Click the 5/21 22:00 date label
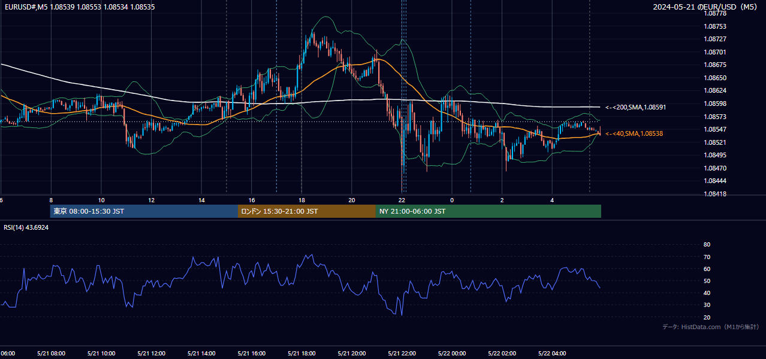Image resolution: width=766 pixels, height=359 pixels. tap(402, 353)
